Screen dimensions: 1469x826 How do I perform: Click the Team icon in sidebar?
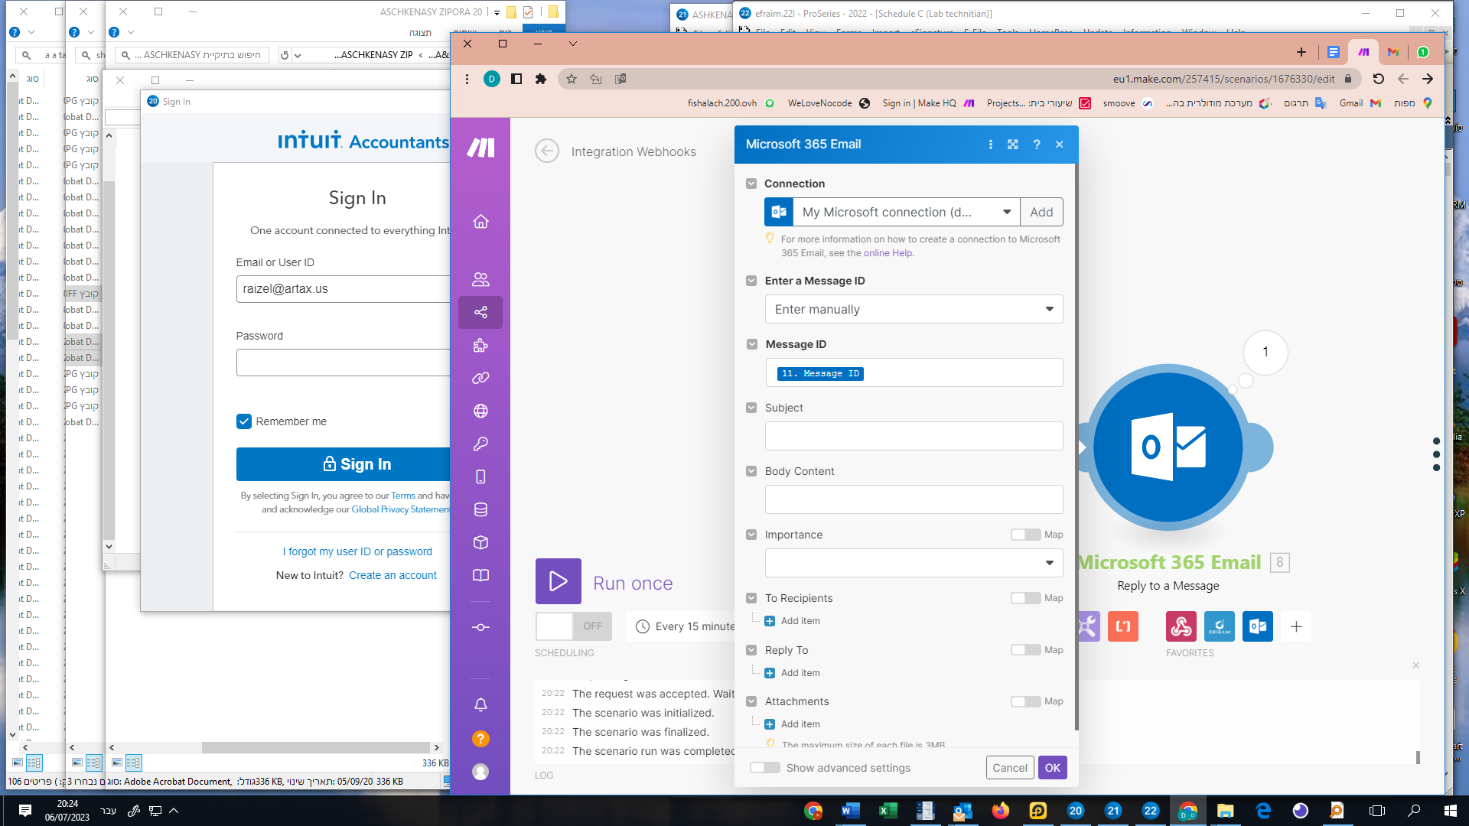tap(480, 279)
